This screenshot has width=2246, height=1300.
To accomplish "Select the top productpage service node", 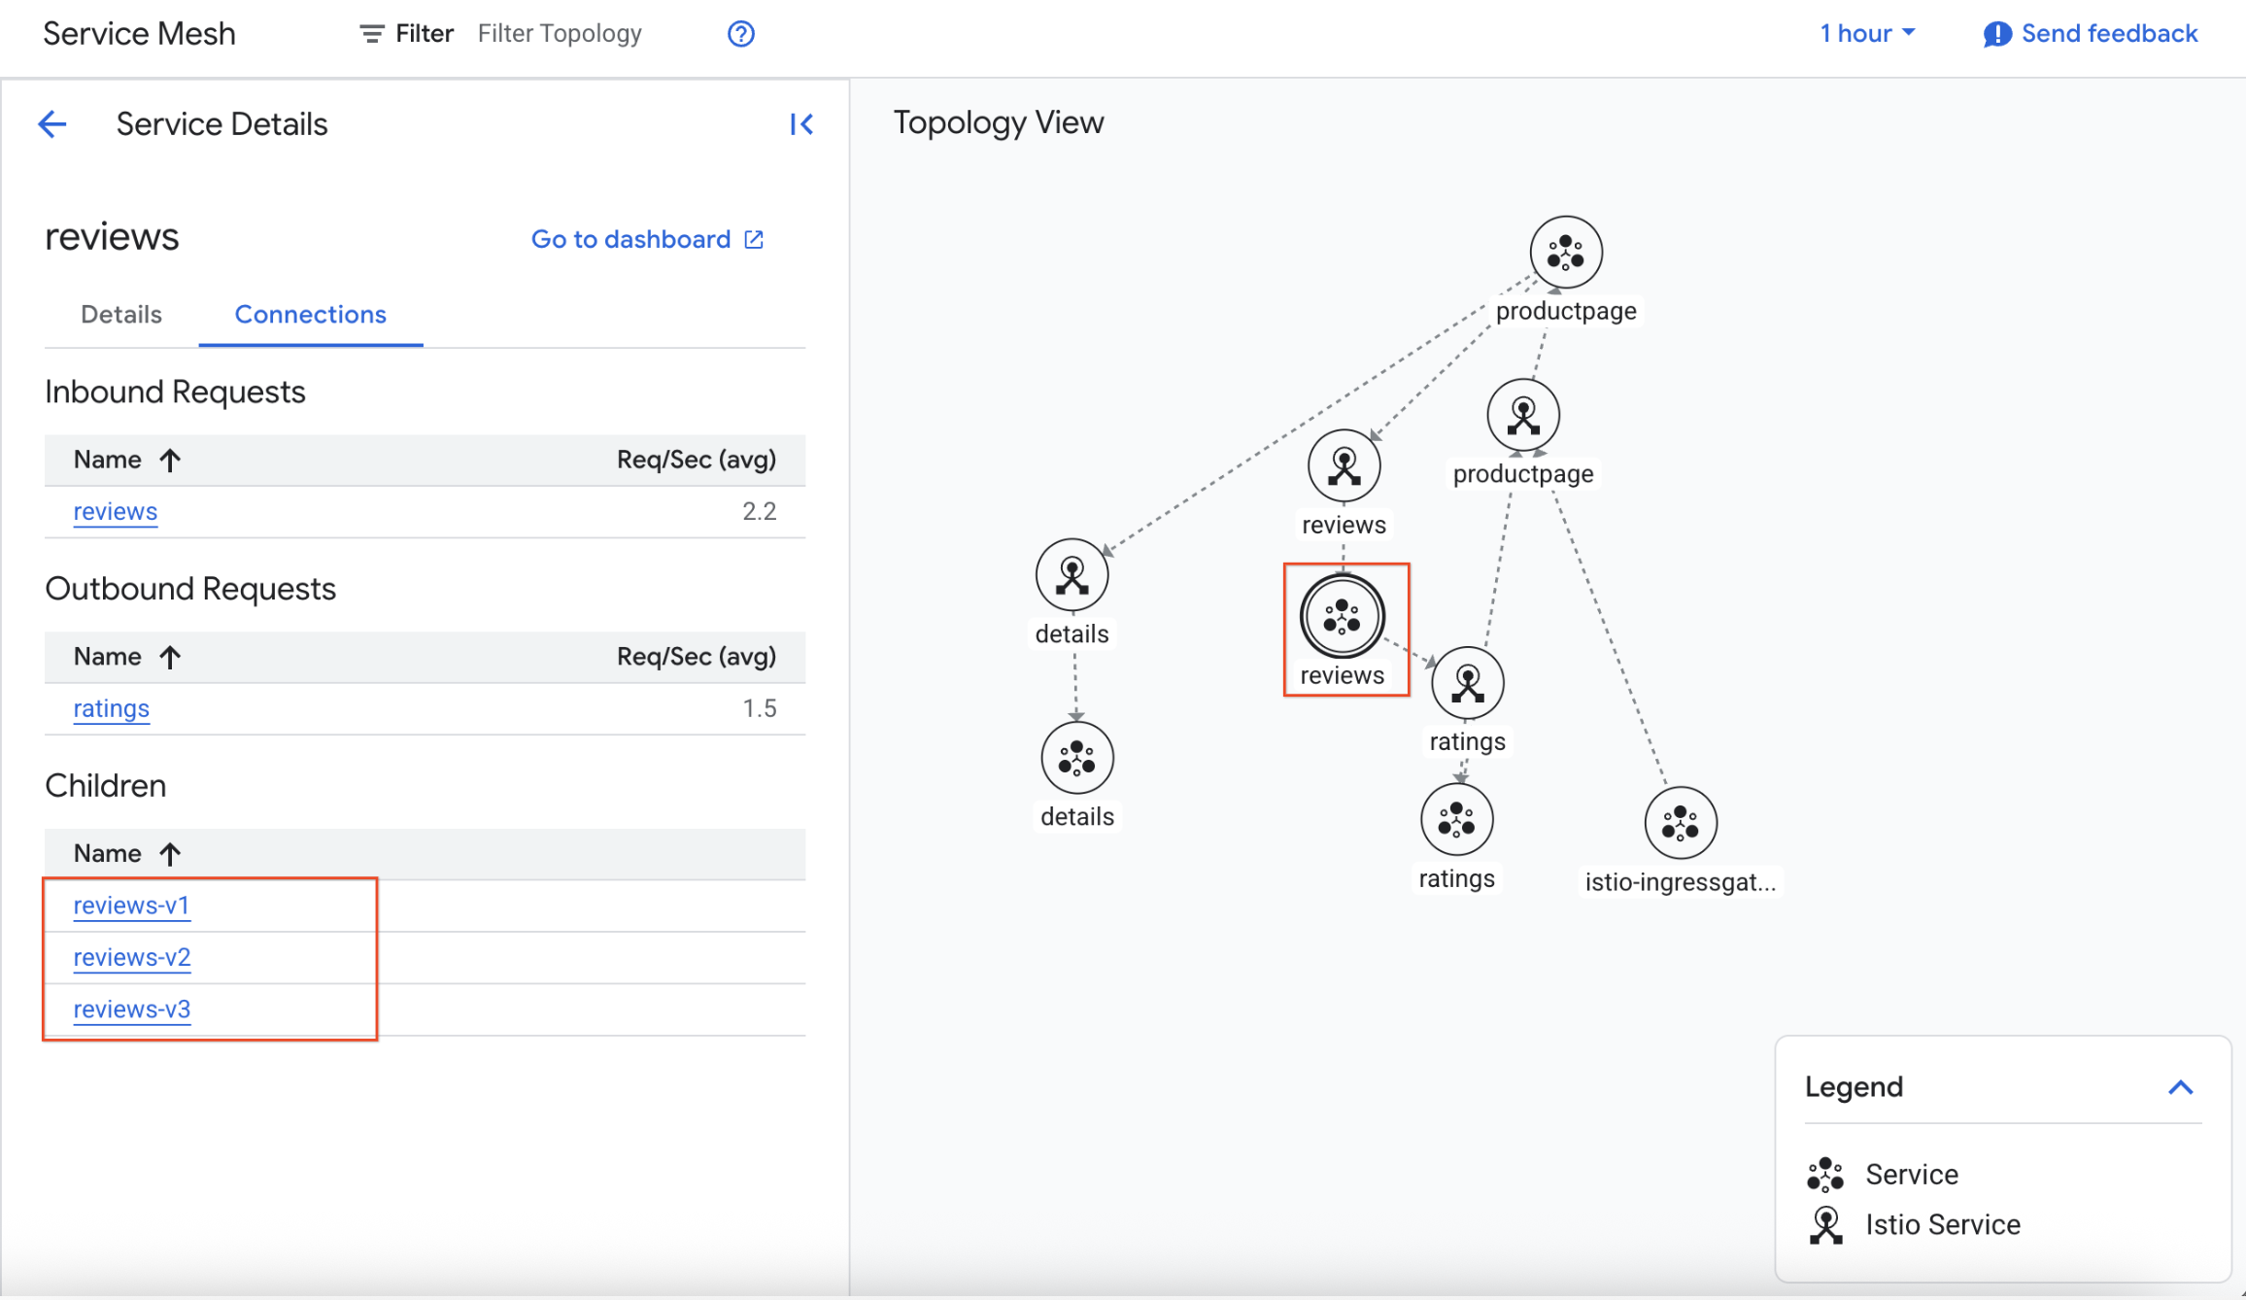I will click(x=1566, y=253).
